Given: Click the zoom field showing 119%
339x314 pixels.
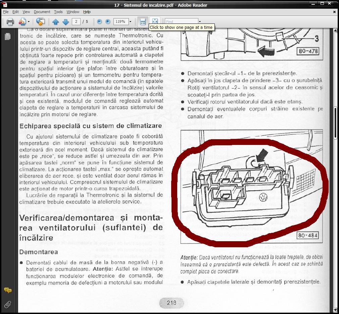Looking at the screenshot, I should tap(121, 21).
